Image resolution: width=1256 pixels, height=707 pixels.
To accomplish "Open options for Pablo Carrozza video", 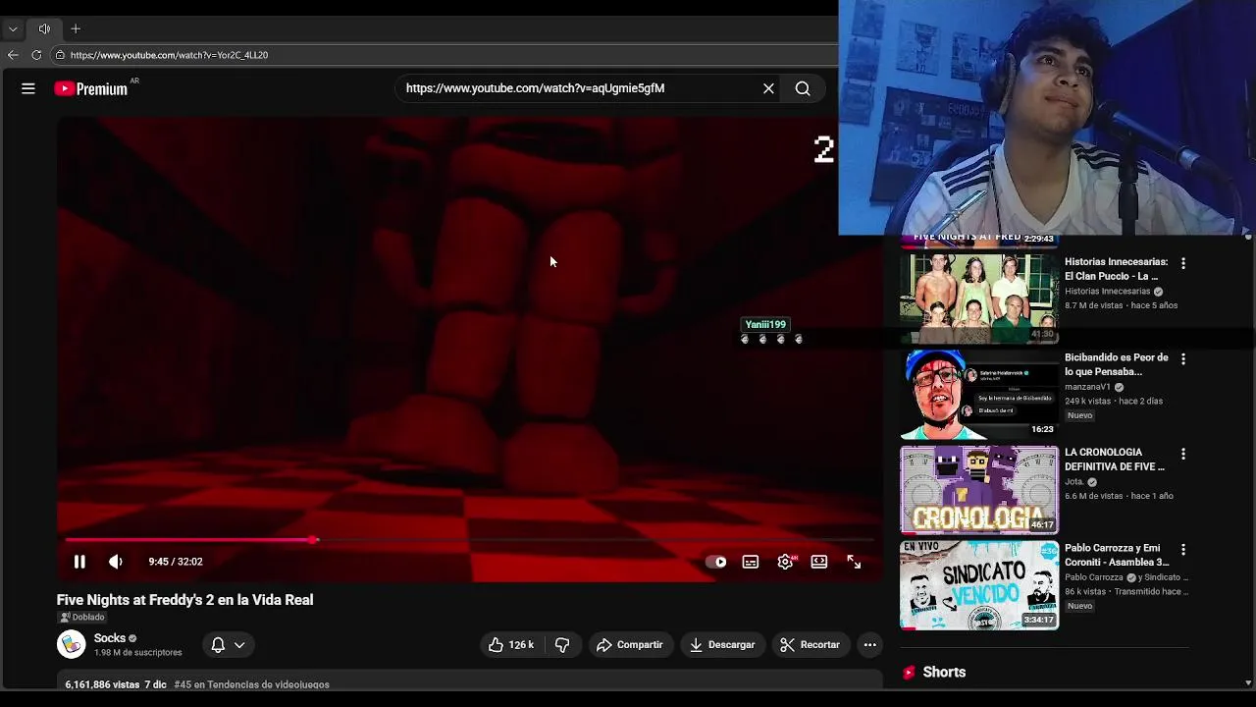I will (x=1183, y=550).
